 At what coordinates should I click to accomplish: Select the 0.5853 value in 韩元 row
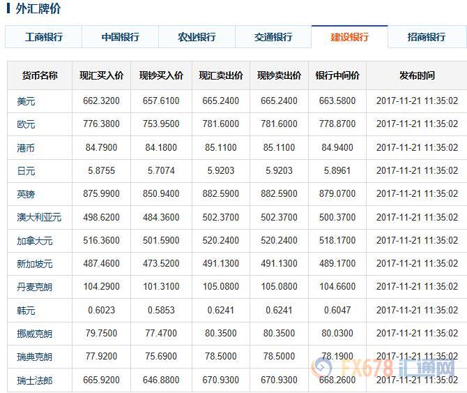[161, 310]
